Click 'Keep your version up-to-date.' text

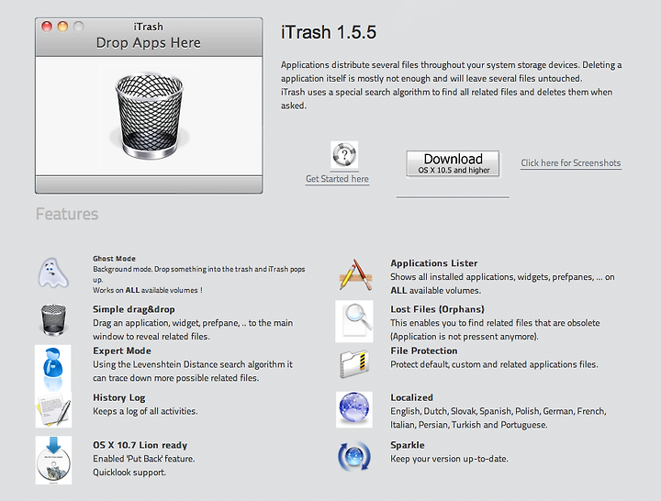coord(449,459)
